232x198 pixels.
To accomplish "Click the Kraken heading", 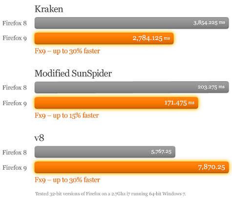I will pos(49,9).
